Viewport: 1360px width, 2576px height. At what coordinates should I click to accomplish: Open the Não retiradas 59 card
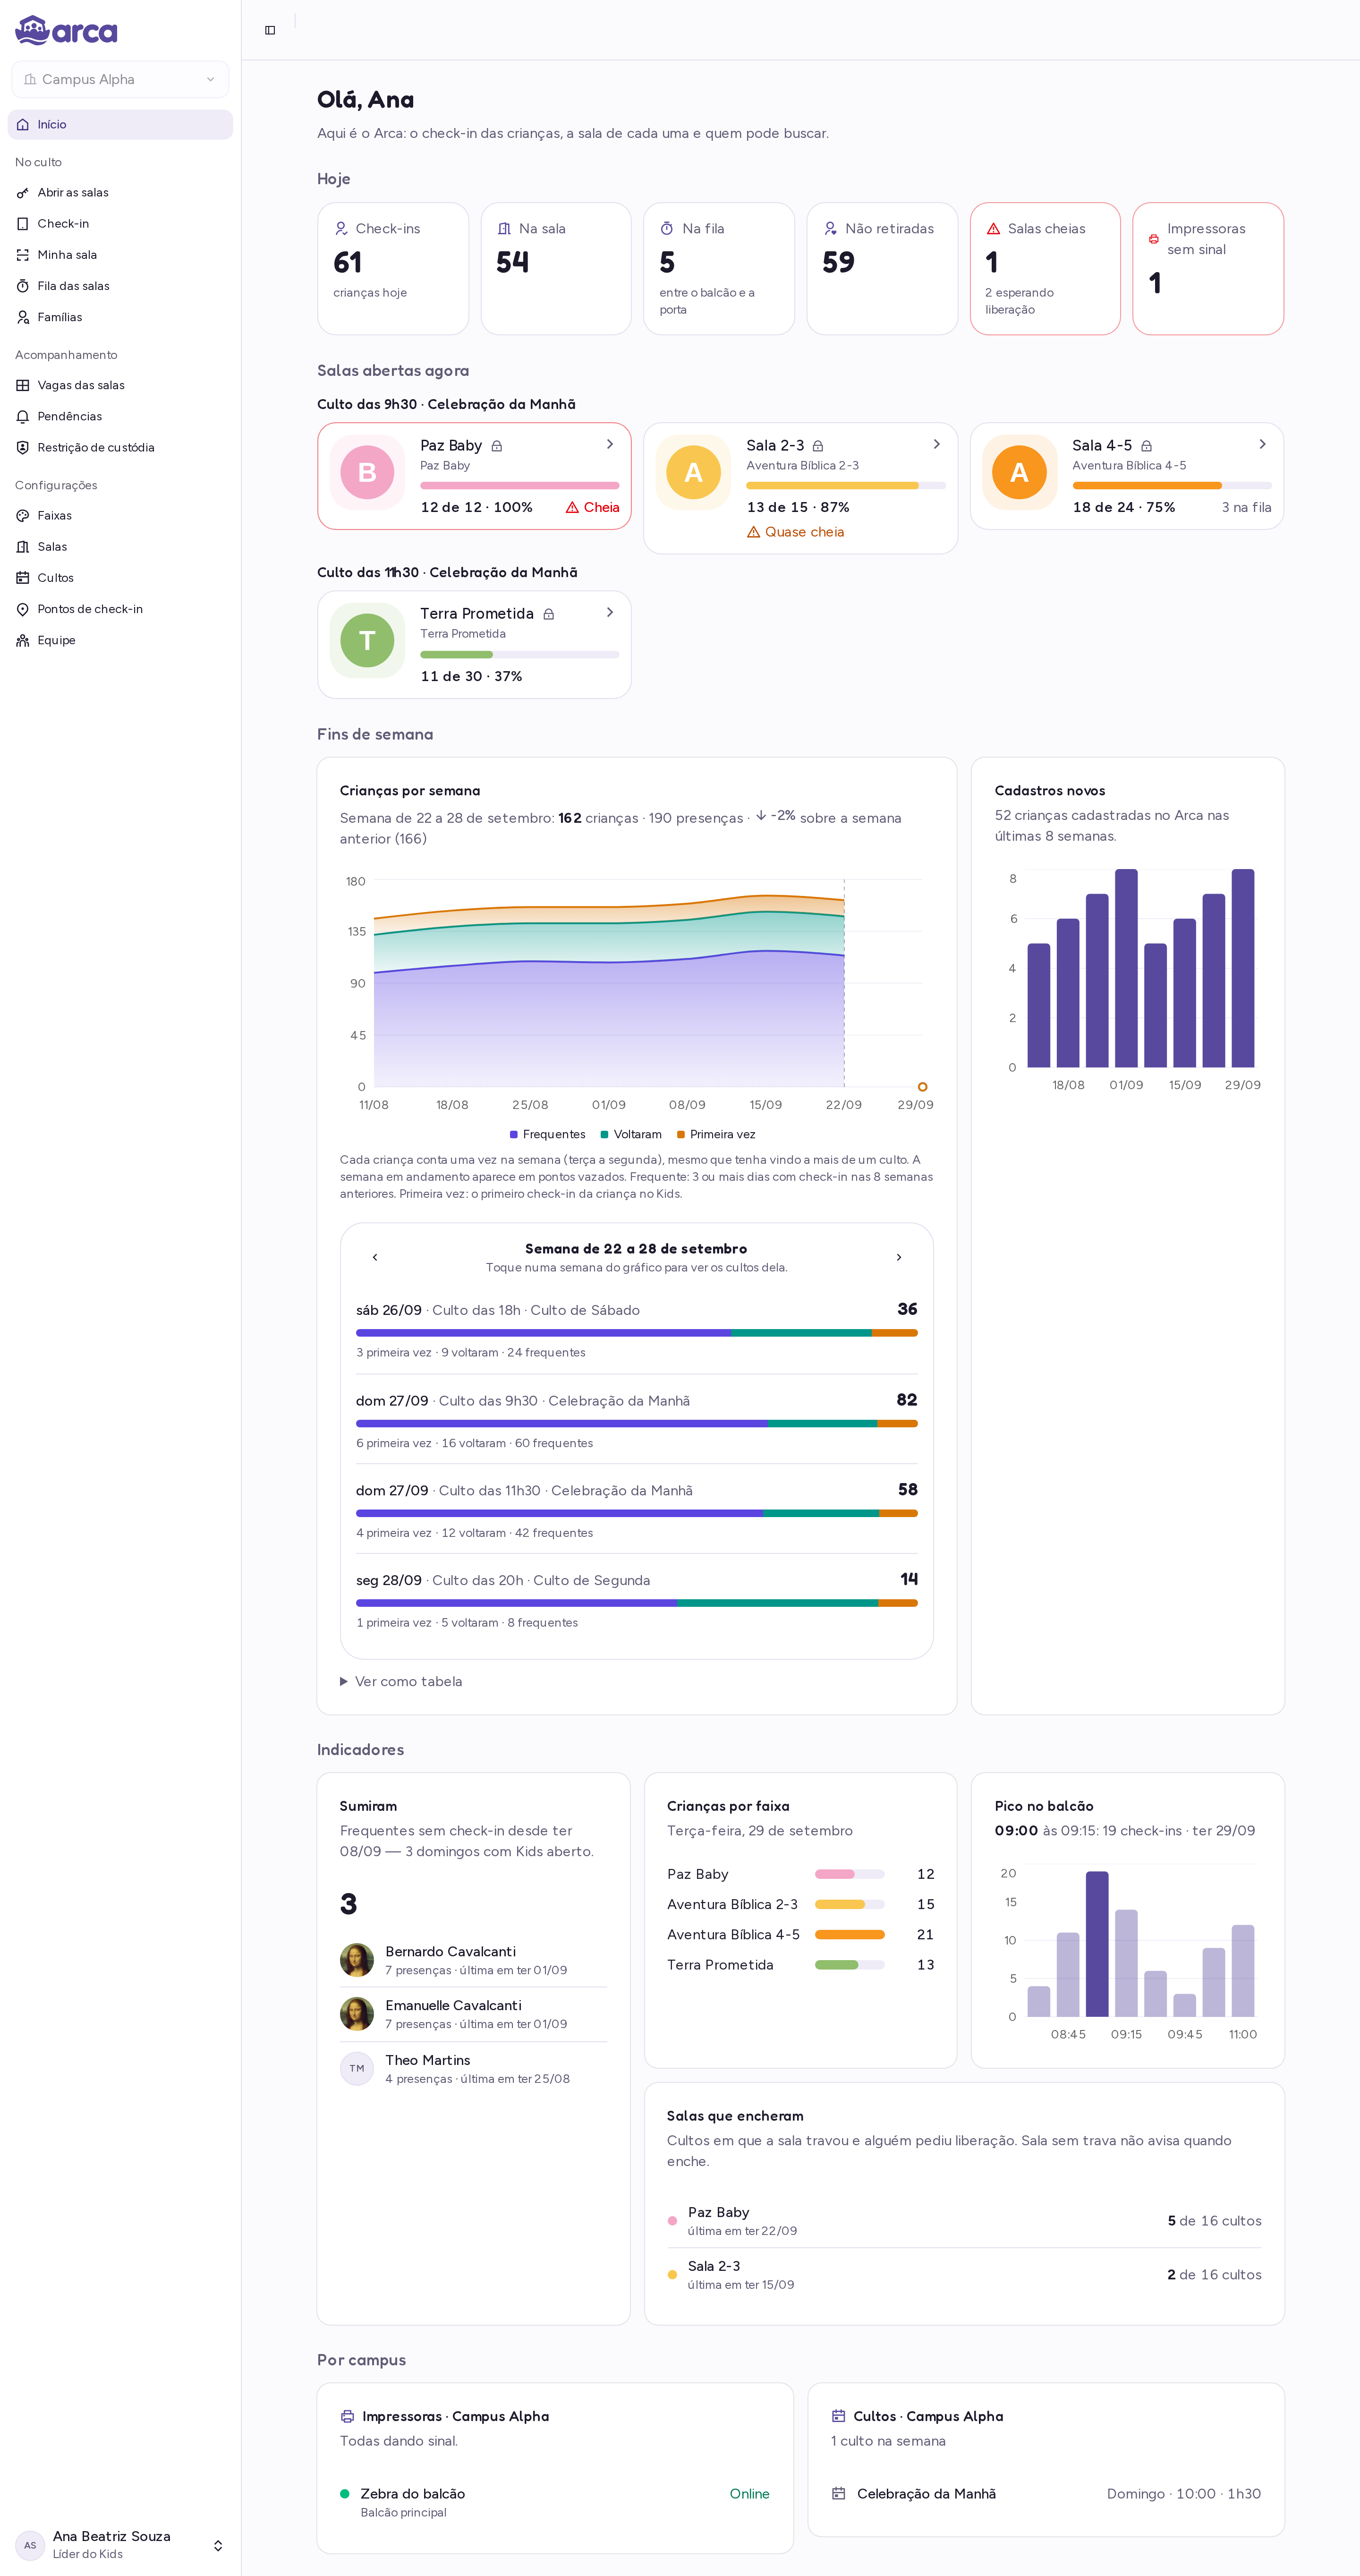point(882,269)
